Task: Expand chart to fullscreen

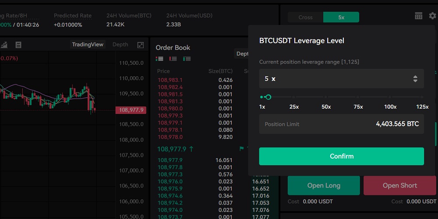Action: [141, 45]
